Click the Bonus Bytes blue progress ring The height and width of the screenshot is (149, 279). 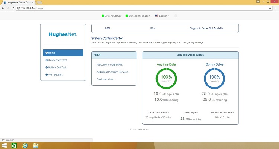pos(214,79)
